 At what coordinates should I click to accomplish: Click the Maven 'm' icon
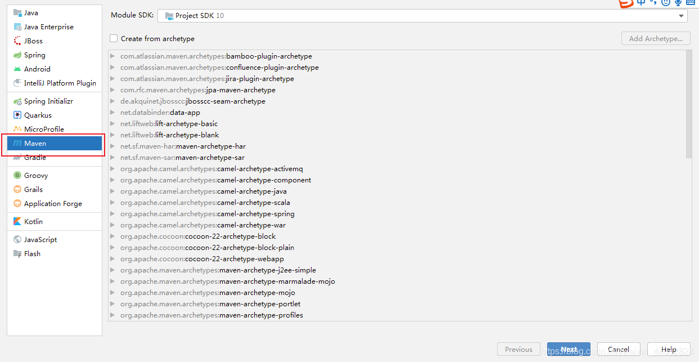(17, 144)
